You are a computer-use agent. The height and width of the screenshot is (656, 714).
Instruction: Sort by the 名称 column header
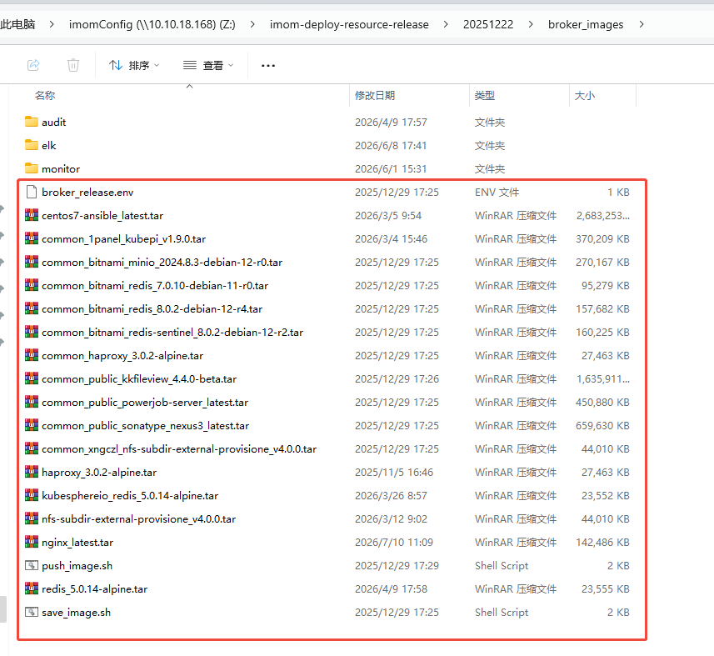45,95
